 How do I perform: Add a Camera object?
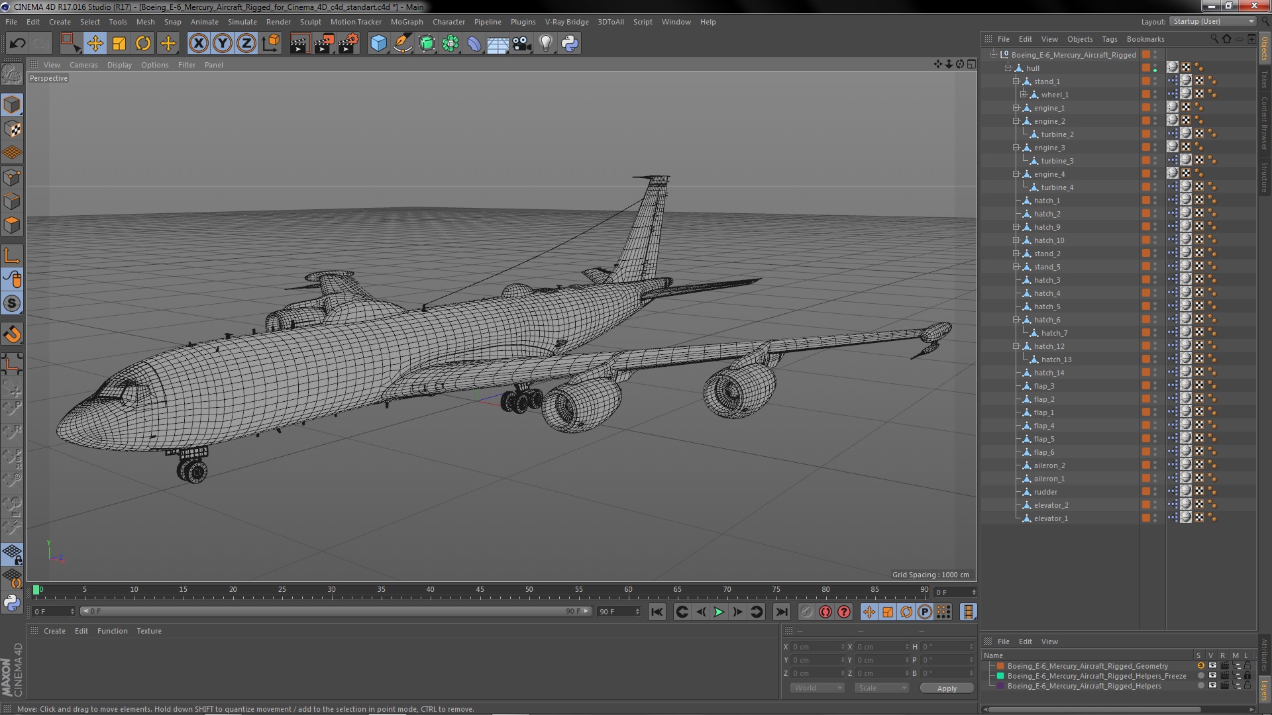[522, 44]
